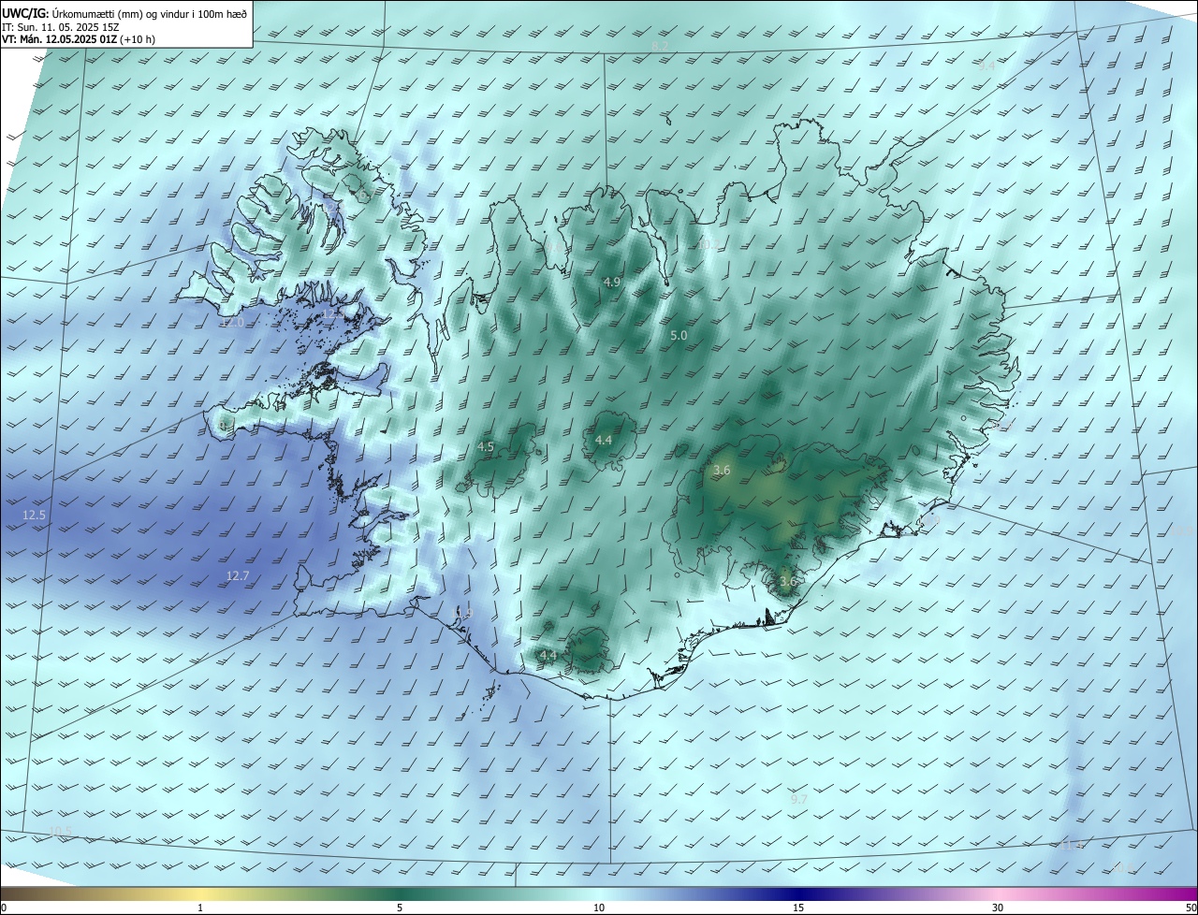Click the "1" tick on the color scale
This screenshot has height=915, width=1198.
click(200, 908)
